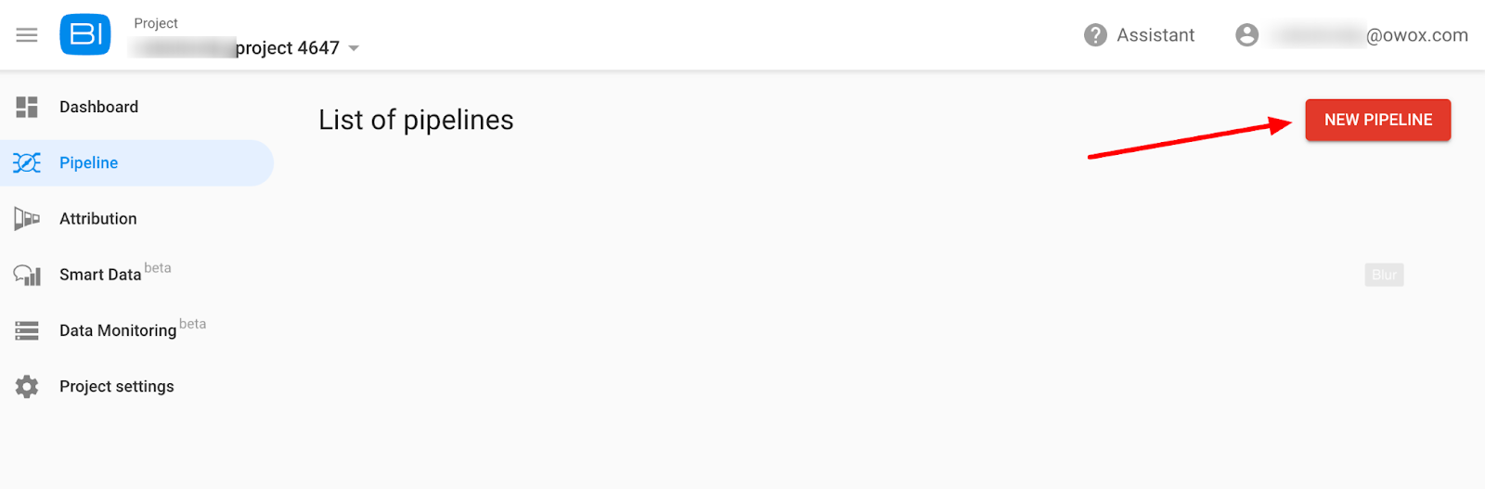Open the project 4647 name selector

[x=287, y=48]
